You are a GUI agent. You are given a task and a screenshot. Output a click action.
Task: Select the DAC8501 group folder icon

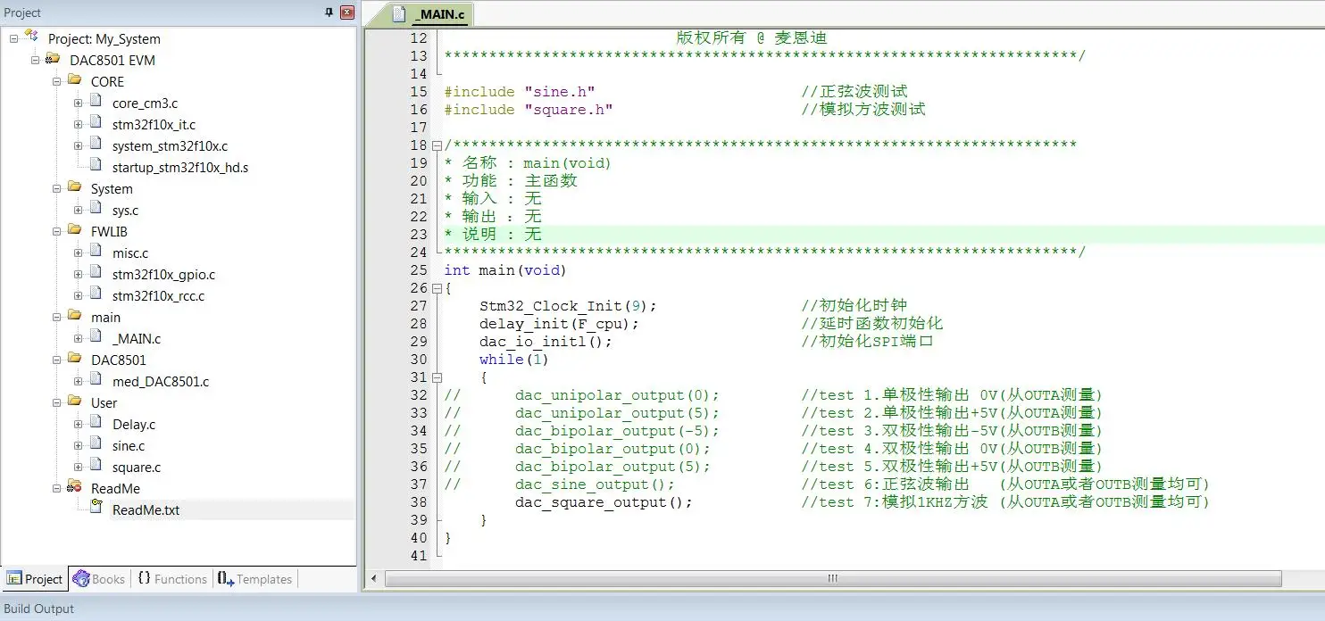click(x=75, y=359)
